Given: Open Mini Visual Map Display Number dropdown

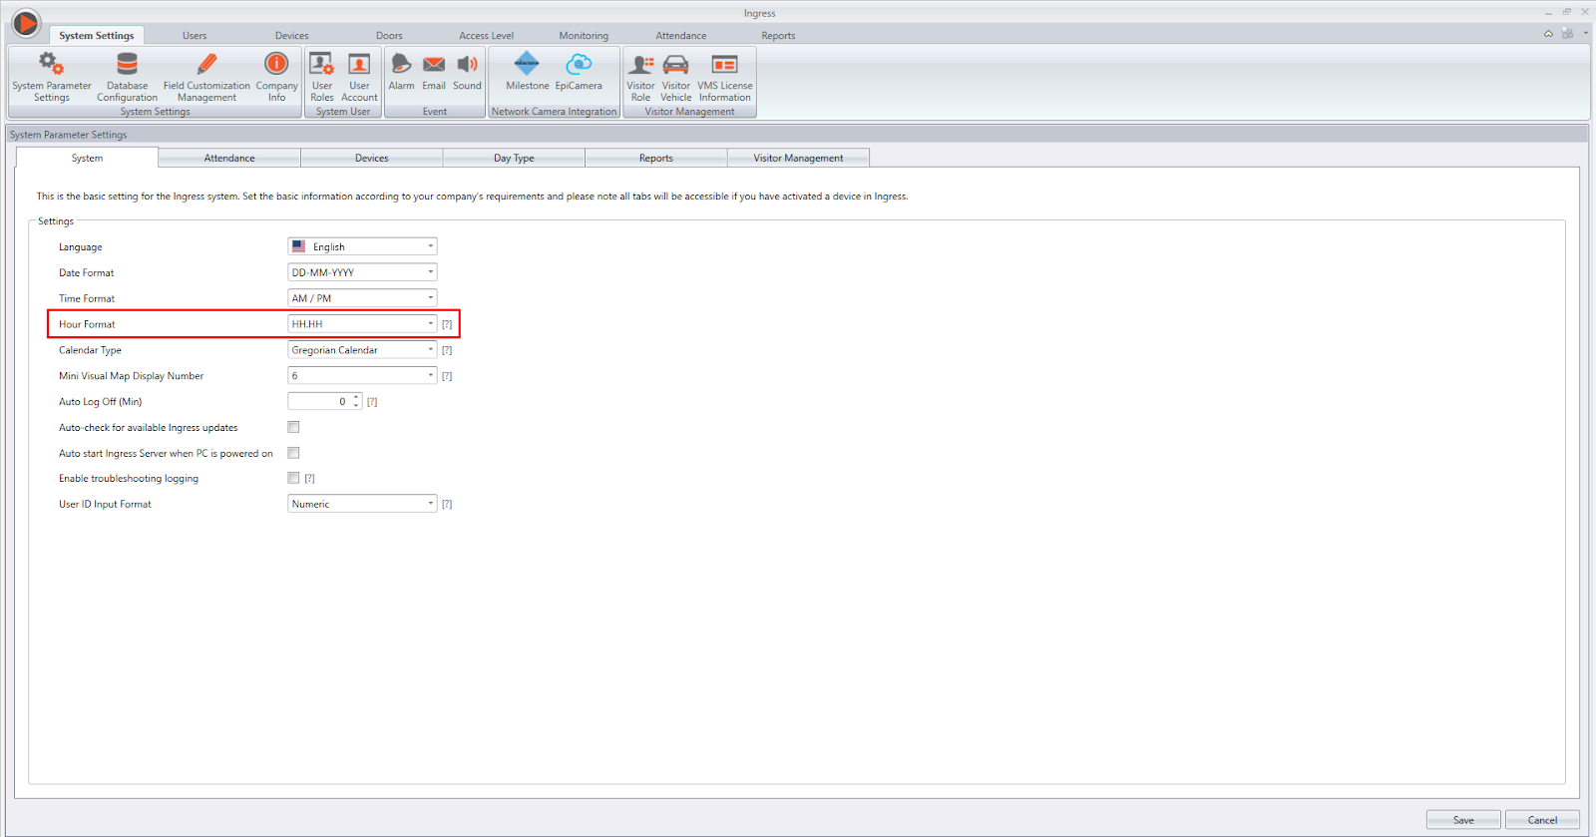Looking at the screenshot, I should 362,376.
